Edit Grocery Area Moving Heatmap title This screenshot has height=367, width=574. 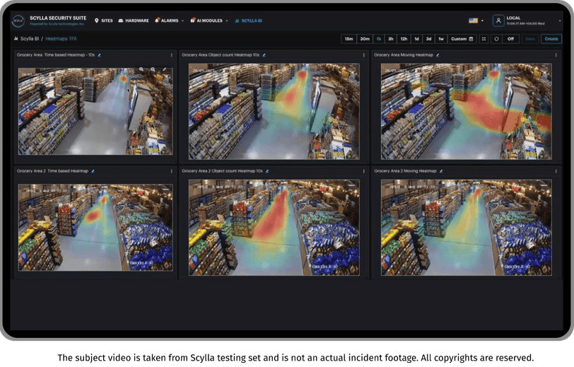tap(438, 55)
